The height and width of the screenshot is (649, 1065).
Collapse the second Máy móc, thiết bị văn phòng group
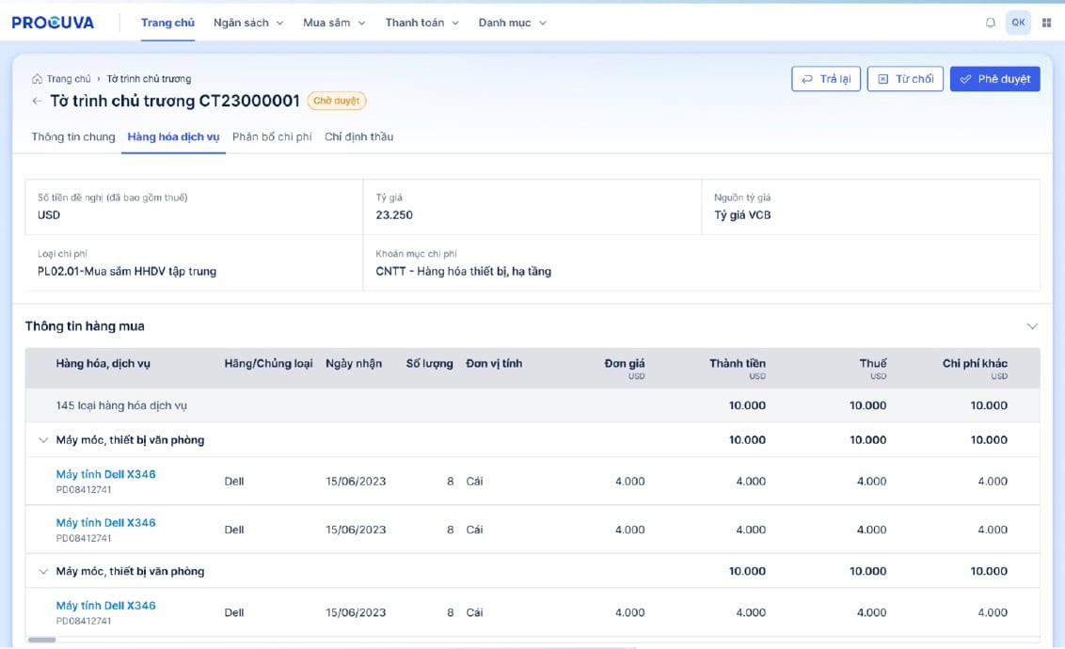pos(43,571)
